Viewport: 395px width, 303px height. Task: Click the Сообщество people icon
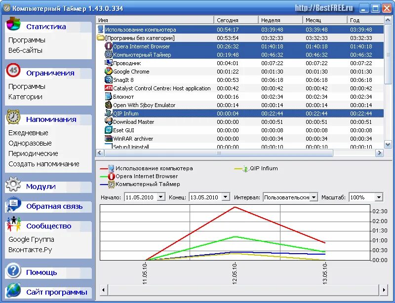pos(13,224)
